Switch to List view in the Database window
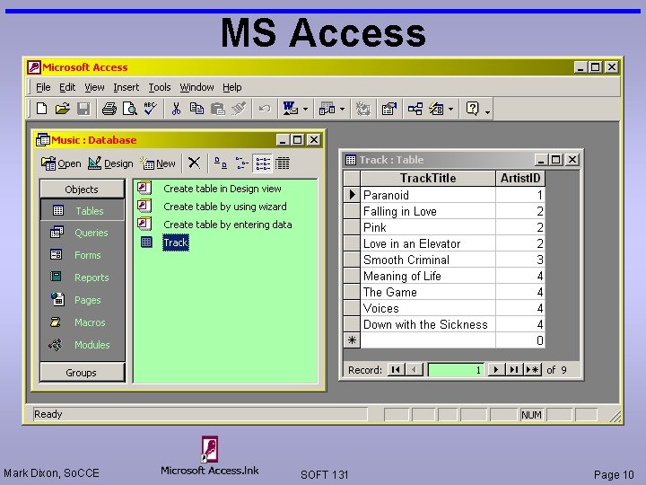This screenshot has height=485, width=646. 262,163
